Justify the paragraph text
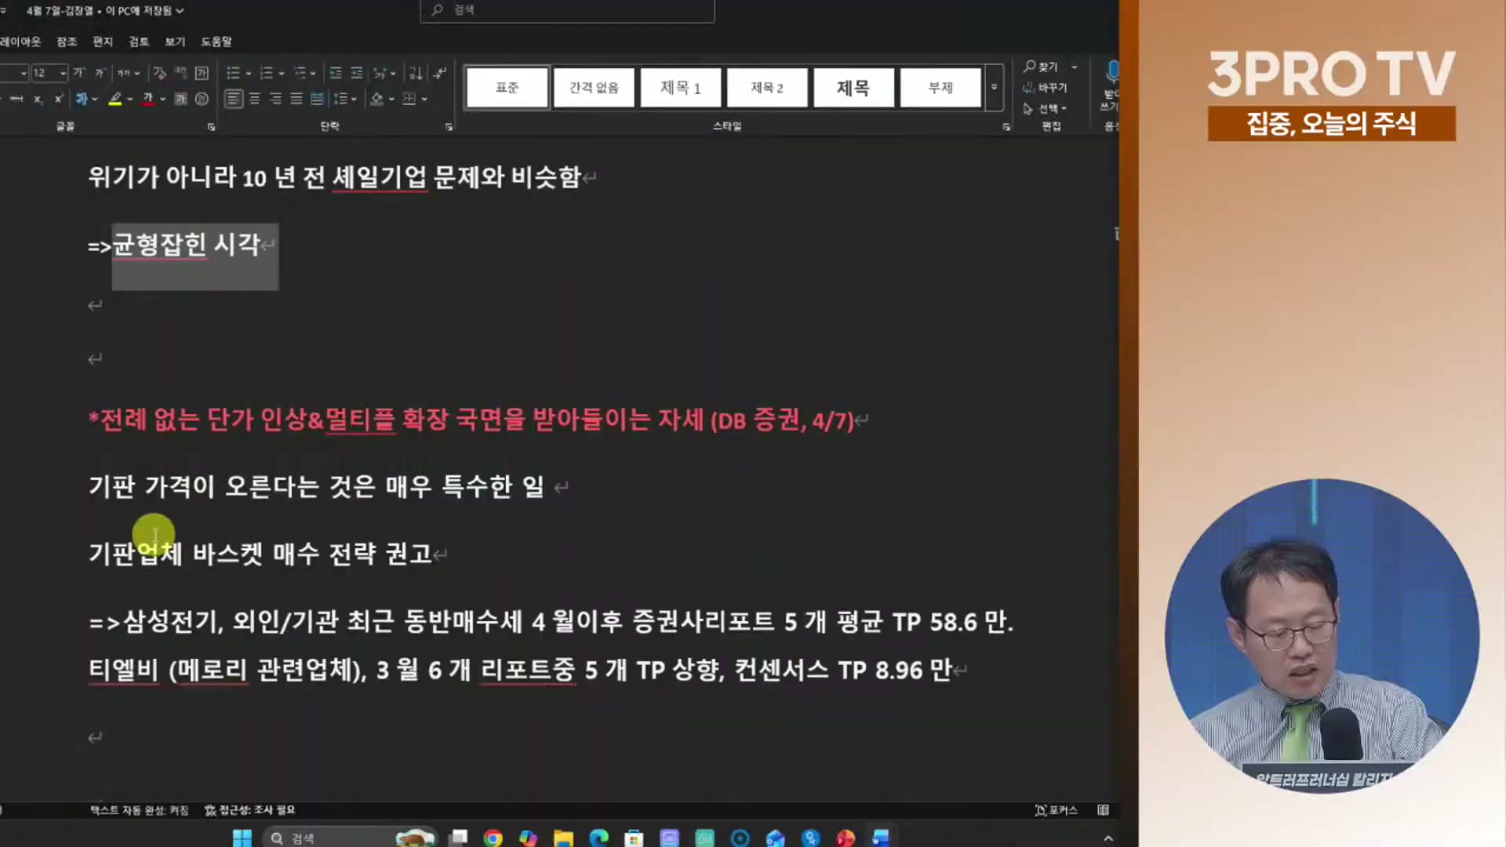The image size is (1506, 847). coord(296,99)
